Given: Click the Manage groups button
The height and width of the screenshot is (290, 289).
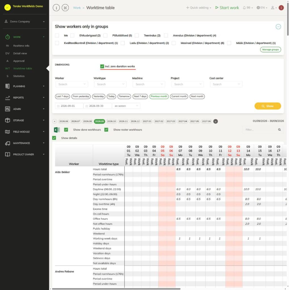Looking at the screenshot, I should click(x=271, y=50).
